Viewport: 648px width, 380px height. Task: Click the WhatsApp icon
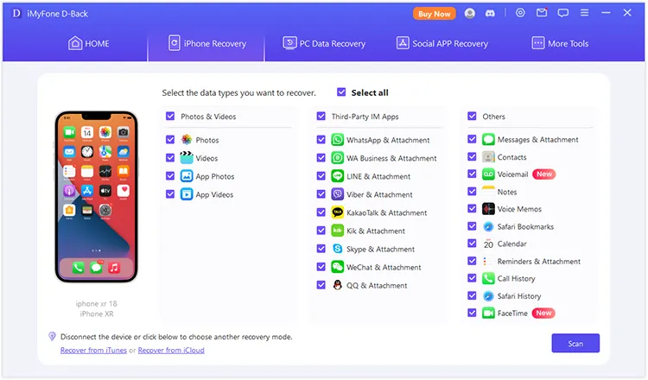click(338, 140)
